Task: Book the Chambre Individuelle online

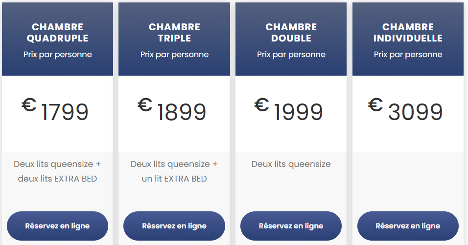Action: tap(408, 226)
